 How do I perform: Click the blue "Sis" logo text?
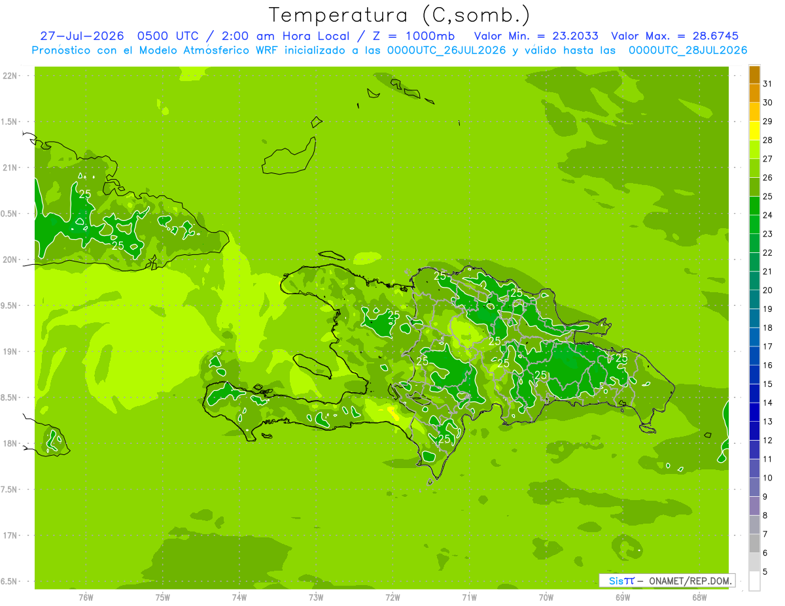[x=616, y=581]
